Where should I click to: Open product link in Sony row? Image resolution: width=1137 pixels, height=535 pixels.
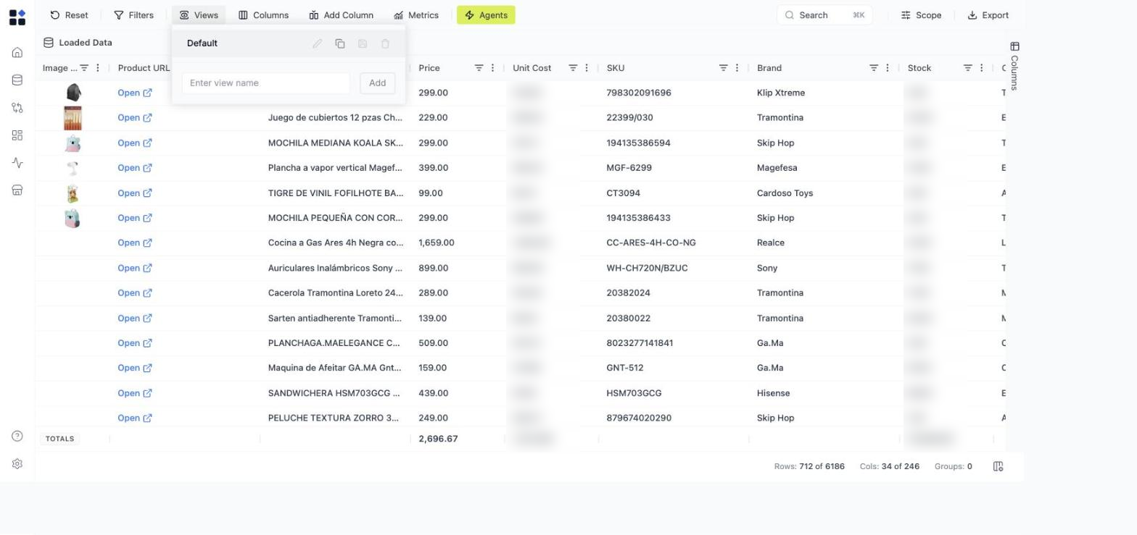click(135, 268)
